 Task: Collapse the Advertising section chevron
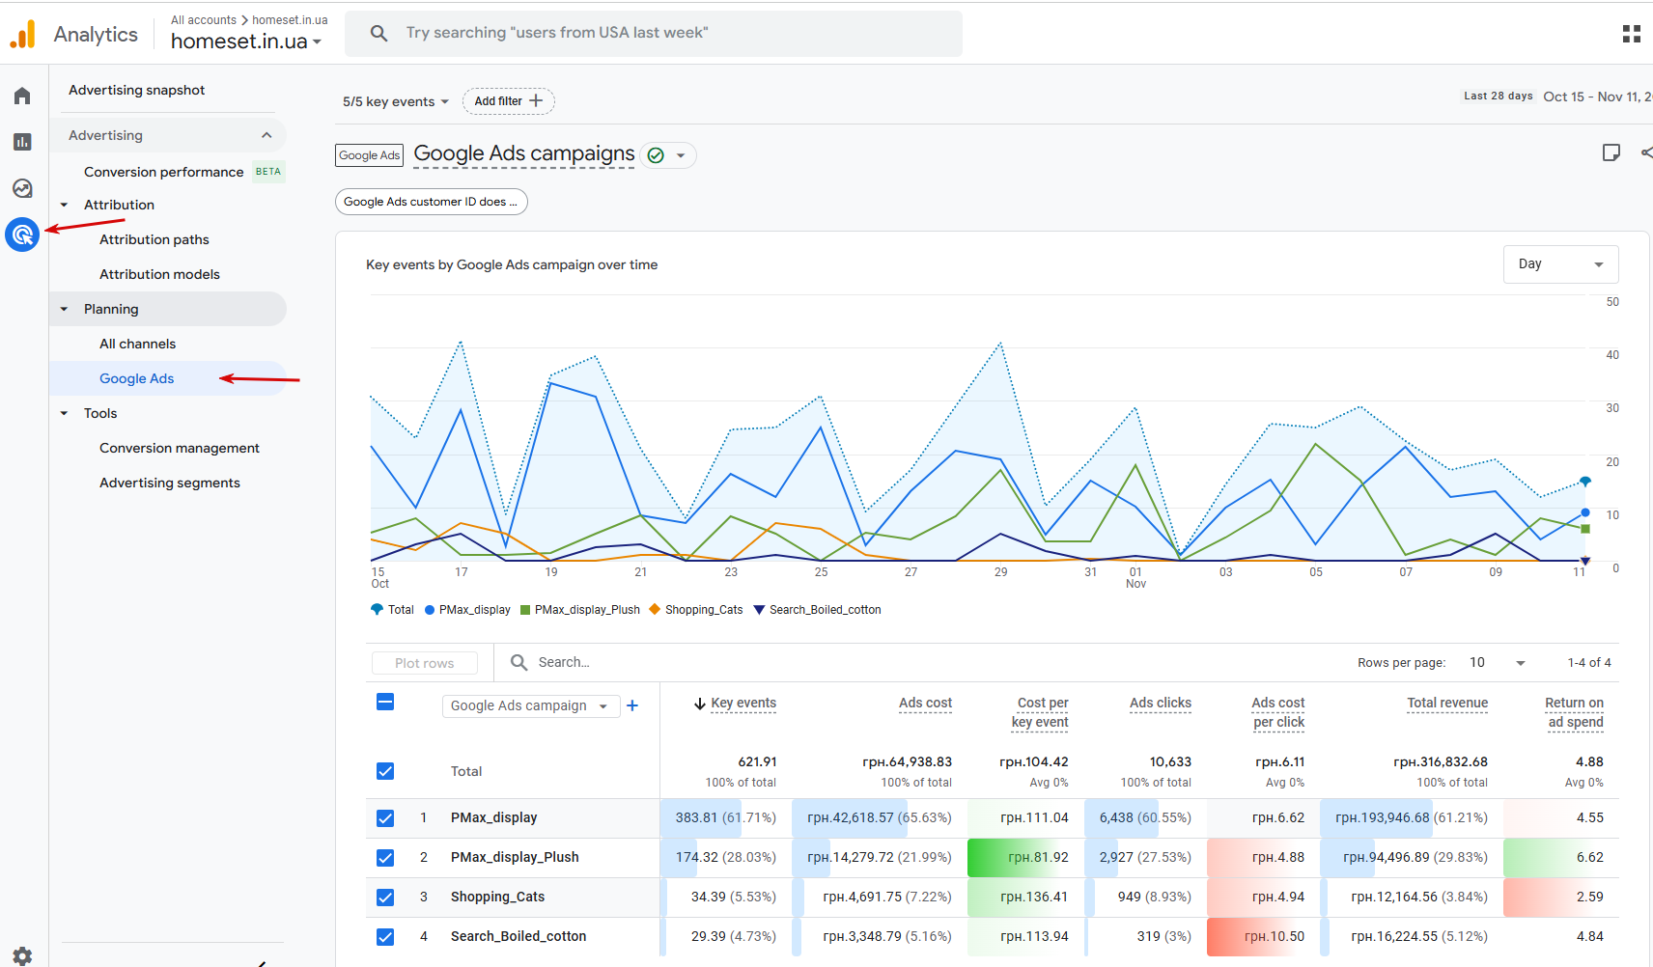[x=266, y=135]
